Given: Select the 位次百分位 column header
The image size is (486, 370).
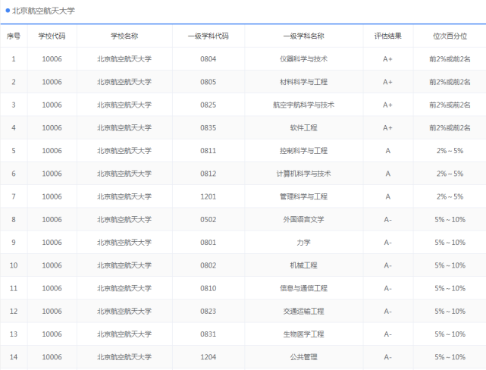Looking at the screenshot, I should 450,36.
